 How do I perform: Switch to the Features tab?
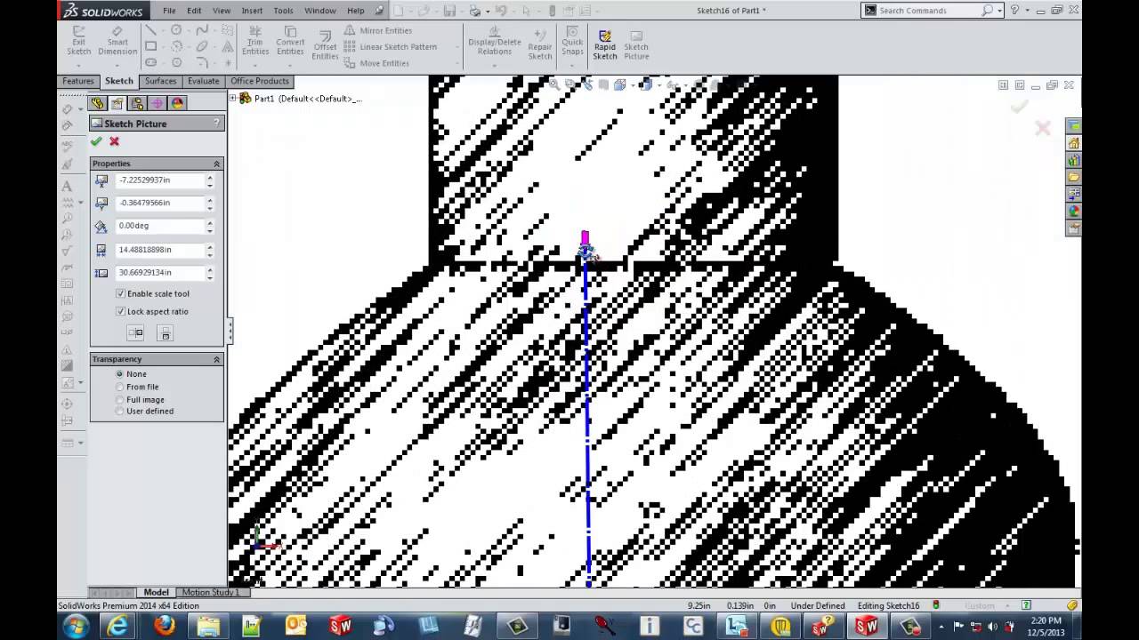pyautogui.click(x=78, y=81)
